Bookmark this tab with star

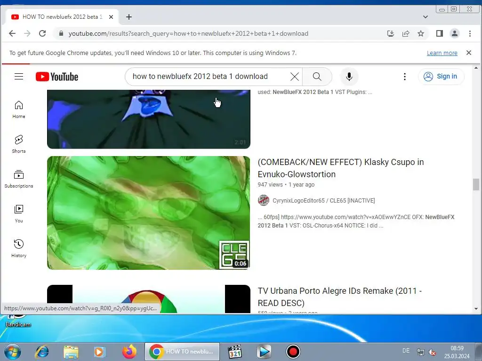click(421, 33)
